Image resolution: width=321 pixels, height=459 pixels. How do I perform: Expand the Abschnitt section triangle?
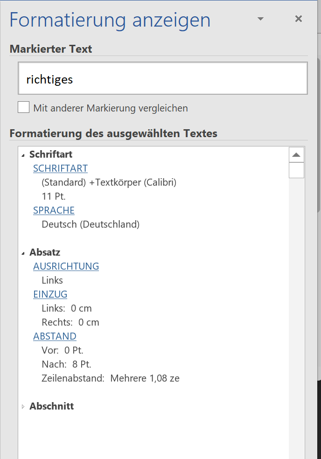(x=23, y=406)
